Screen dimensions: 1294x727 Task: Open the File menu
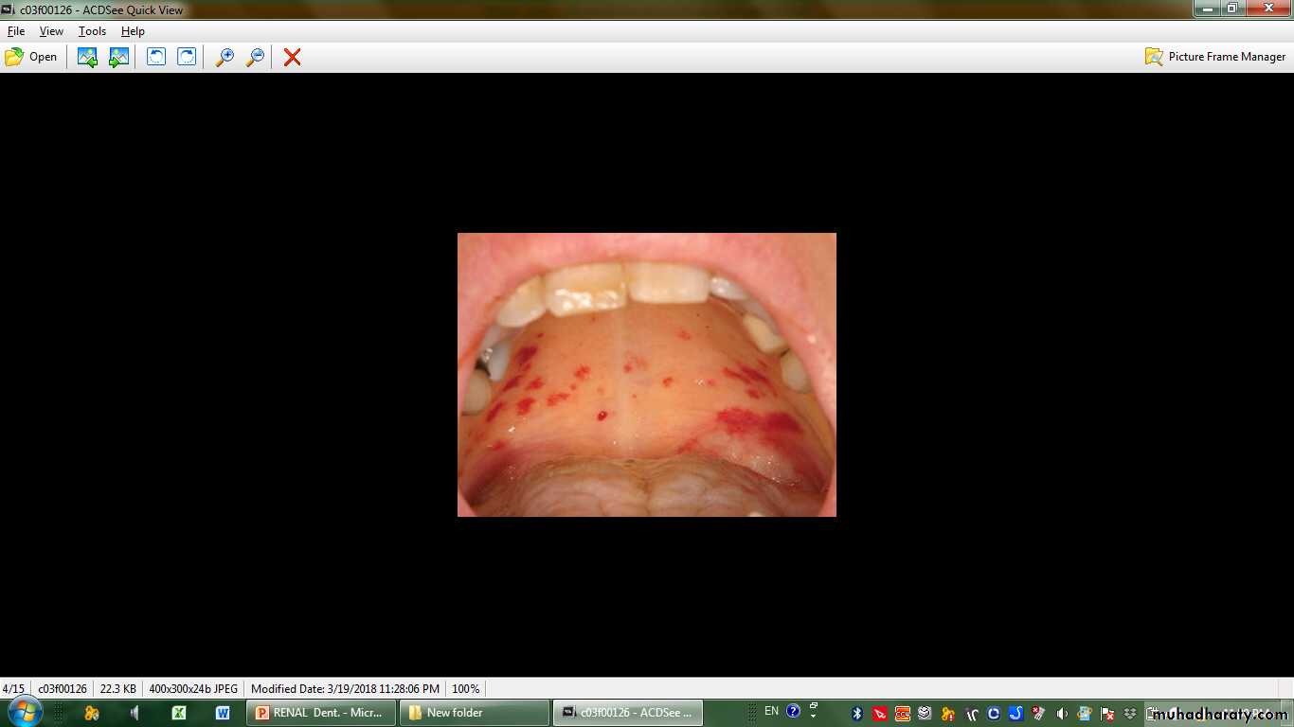coord(16,31)
